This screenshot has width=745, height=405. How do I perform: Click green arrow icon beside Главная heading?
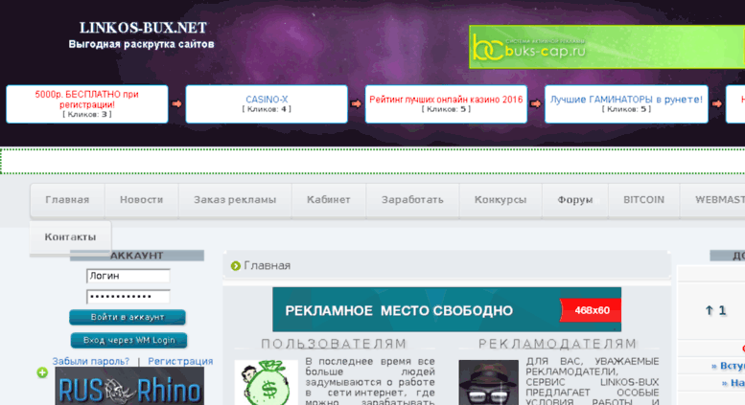pos(236,266)
